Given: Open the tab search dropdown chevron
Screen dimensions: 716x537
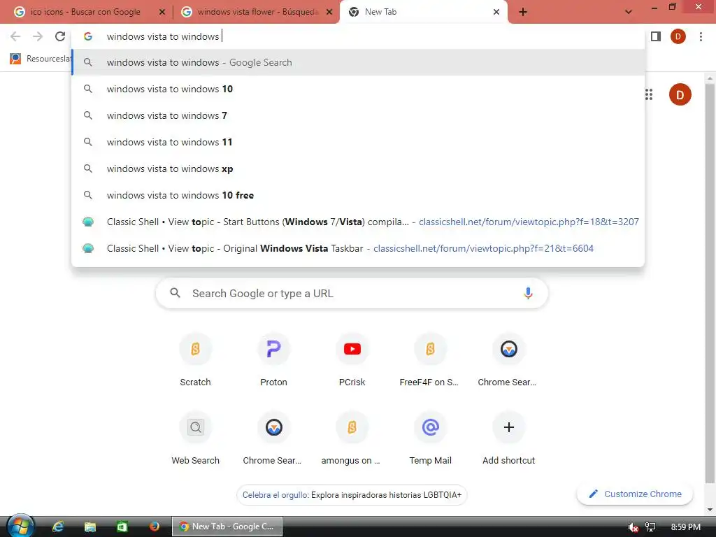Looking at the screenshot, I should point(629,12).
